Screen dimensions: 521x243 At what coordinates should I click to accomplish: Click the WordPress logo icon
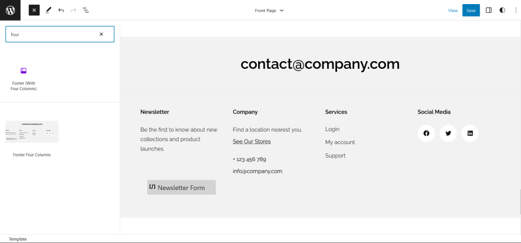[10, 10]
